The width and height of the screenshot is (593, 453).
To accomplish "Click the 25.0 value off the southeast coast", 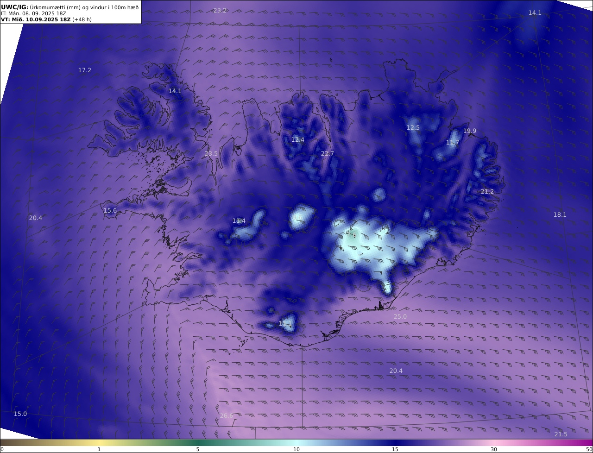I will click(400, 316).
